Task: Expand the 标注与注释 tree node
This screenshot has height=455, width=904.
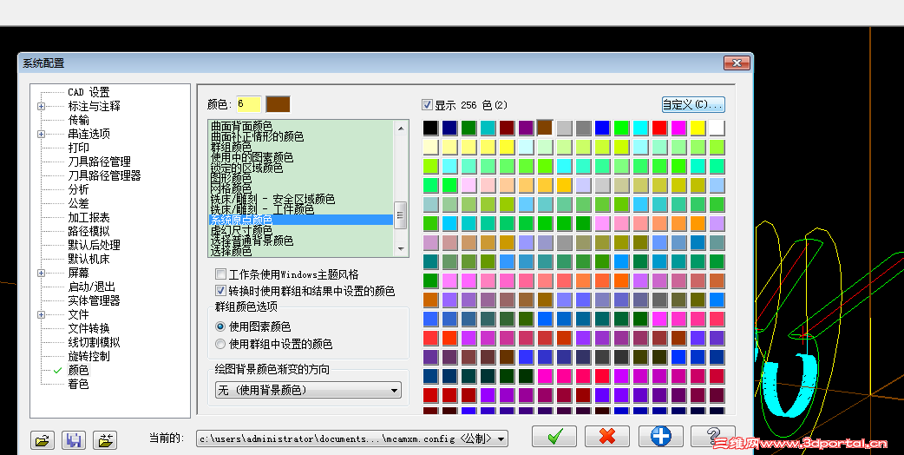Action: coord(41,106)
